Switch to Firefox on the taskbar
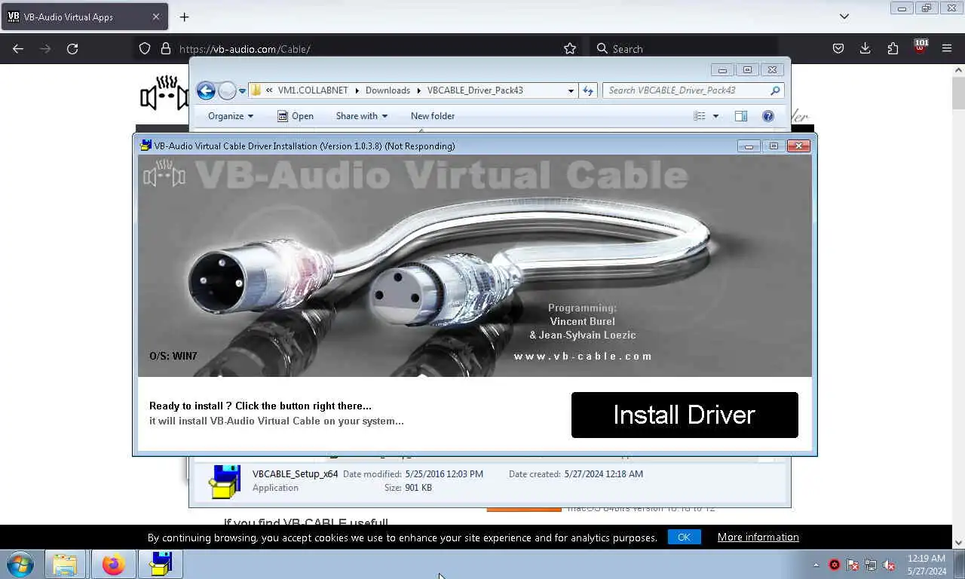Screen dimensions: 965x579 click(114, 564)
